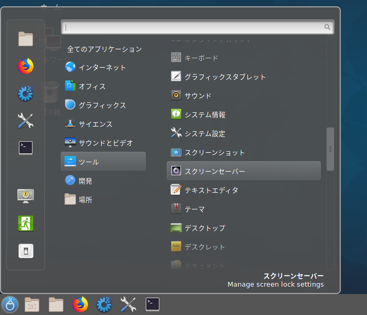Select the グラフィックス category
367x315 pixels.
[x=103, y=105]
